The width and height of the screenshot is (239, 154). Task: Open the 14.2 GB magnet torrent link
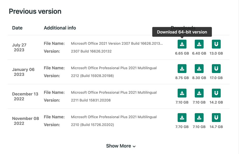pos(216,93)
